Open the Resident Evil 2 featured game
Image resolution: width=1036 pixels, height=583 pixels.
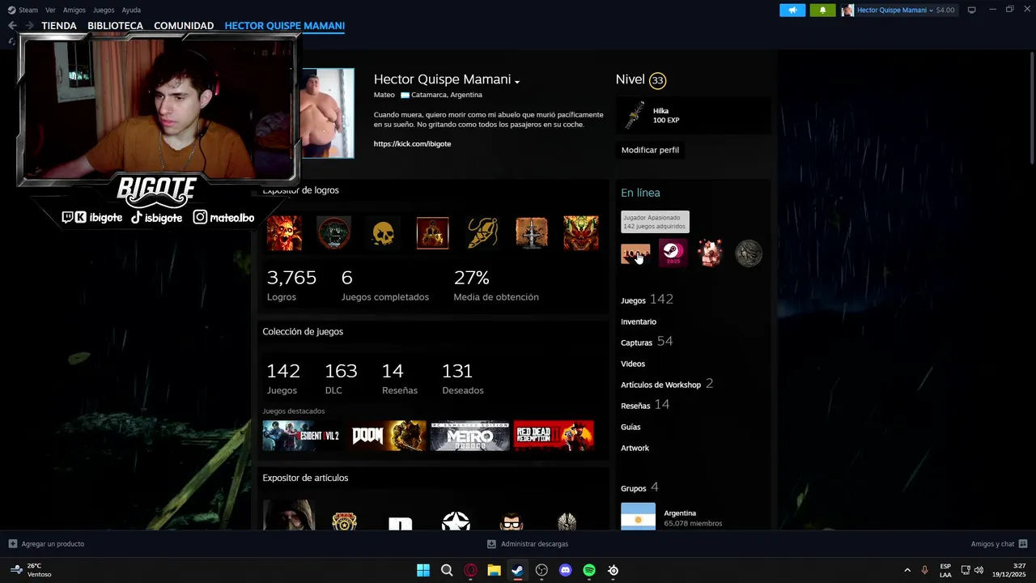(301, 436)
